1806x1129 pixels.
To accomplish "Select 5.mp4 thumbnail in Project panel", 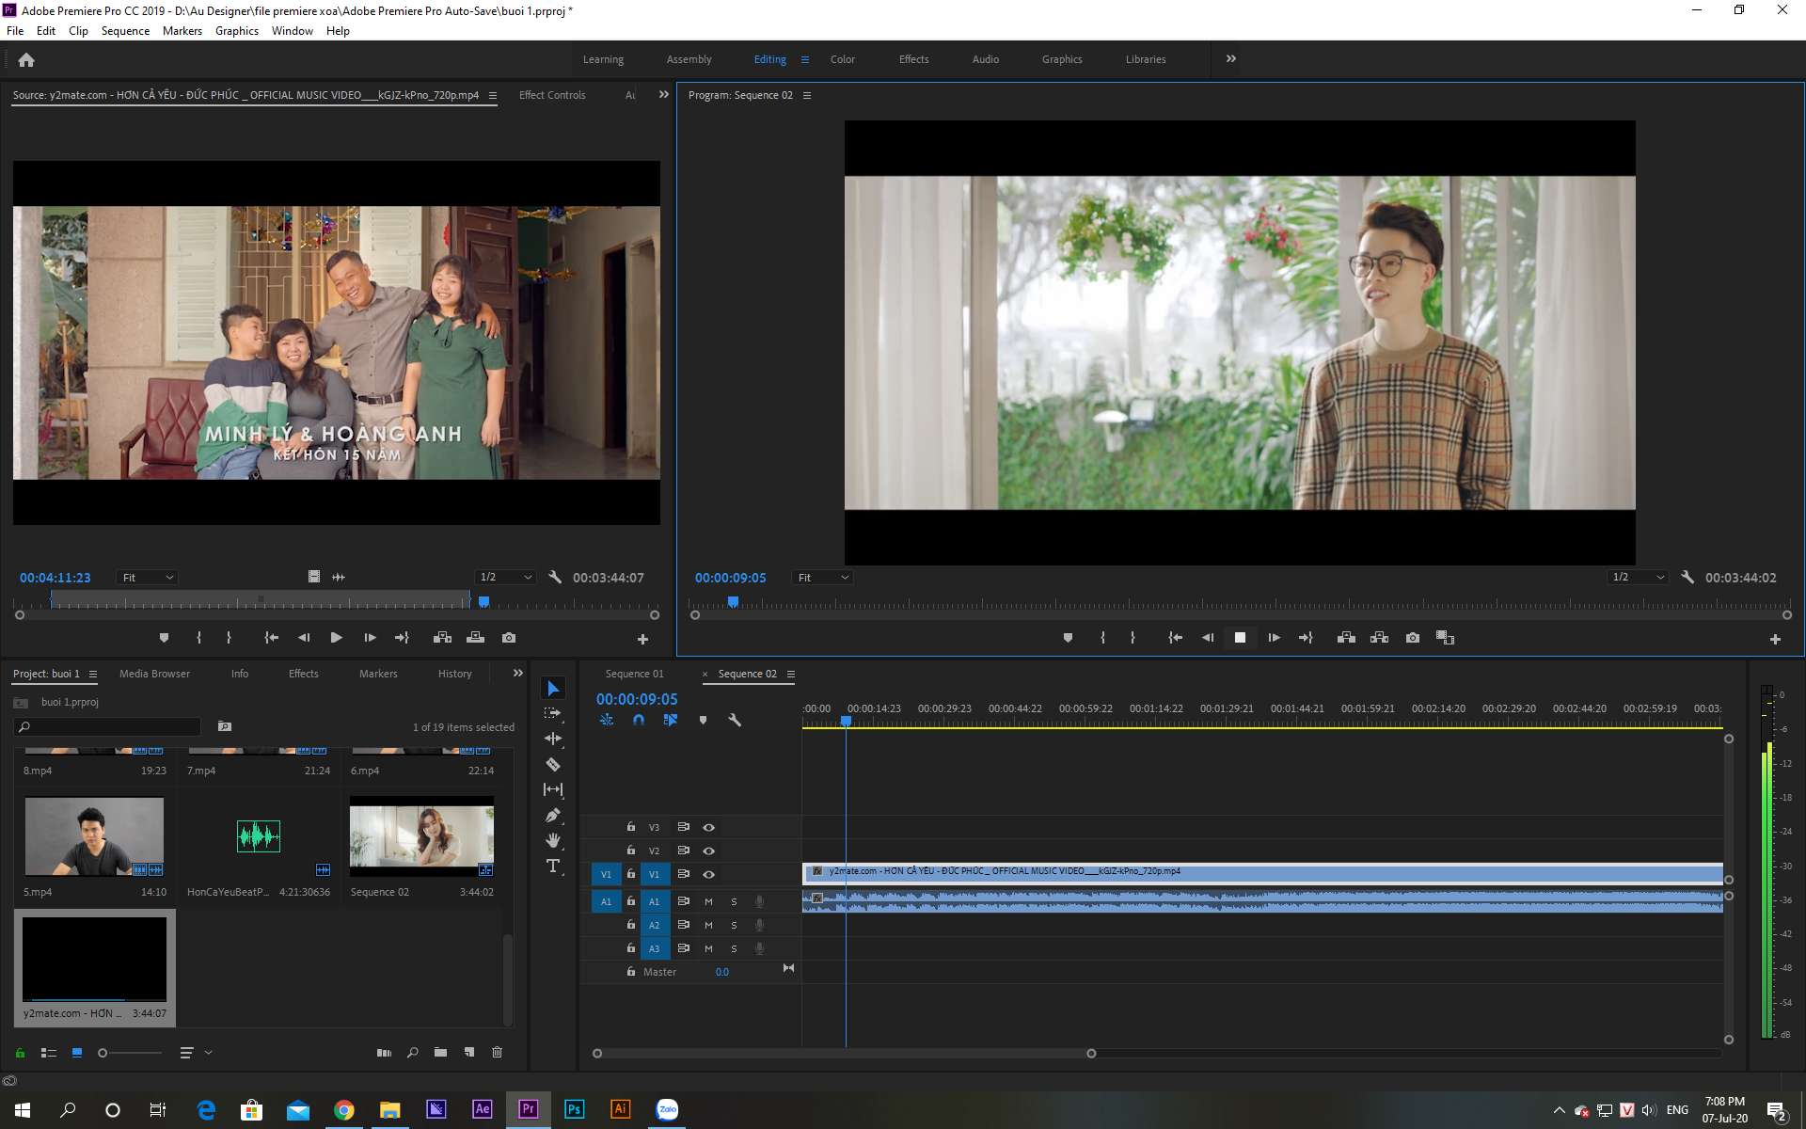I will point(94,836).
